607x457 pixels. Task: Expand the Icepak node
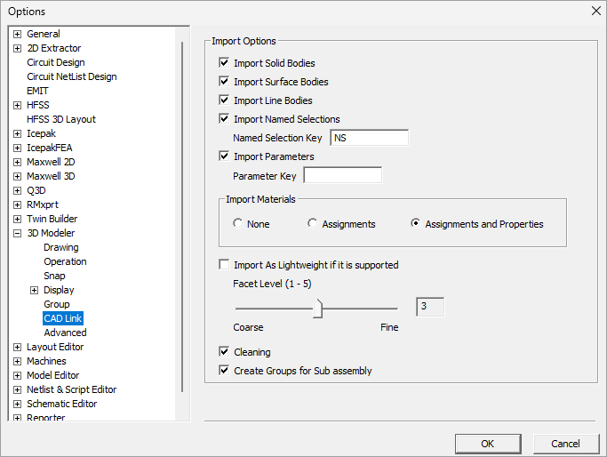tap(17, 133)
